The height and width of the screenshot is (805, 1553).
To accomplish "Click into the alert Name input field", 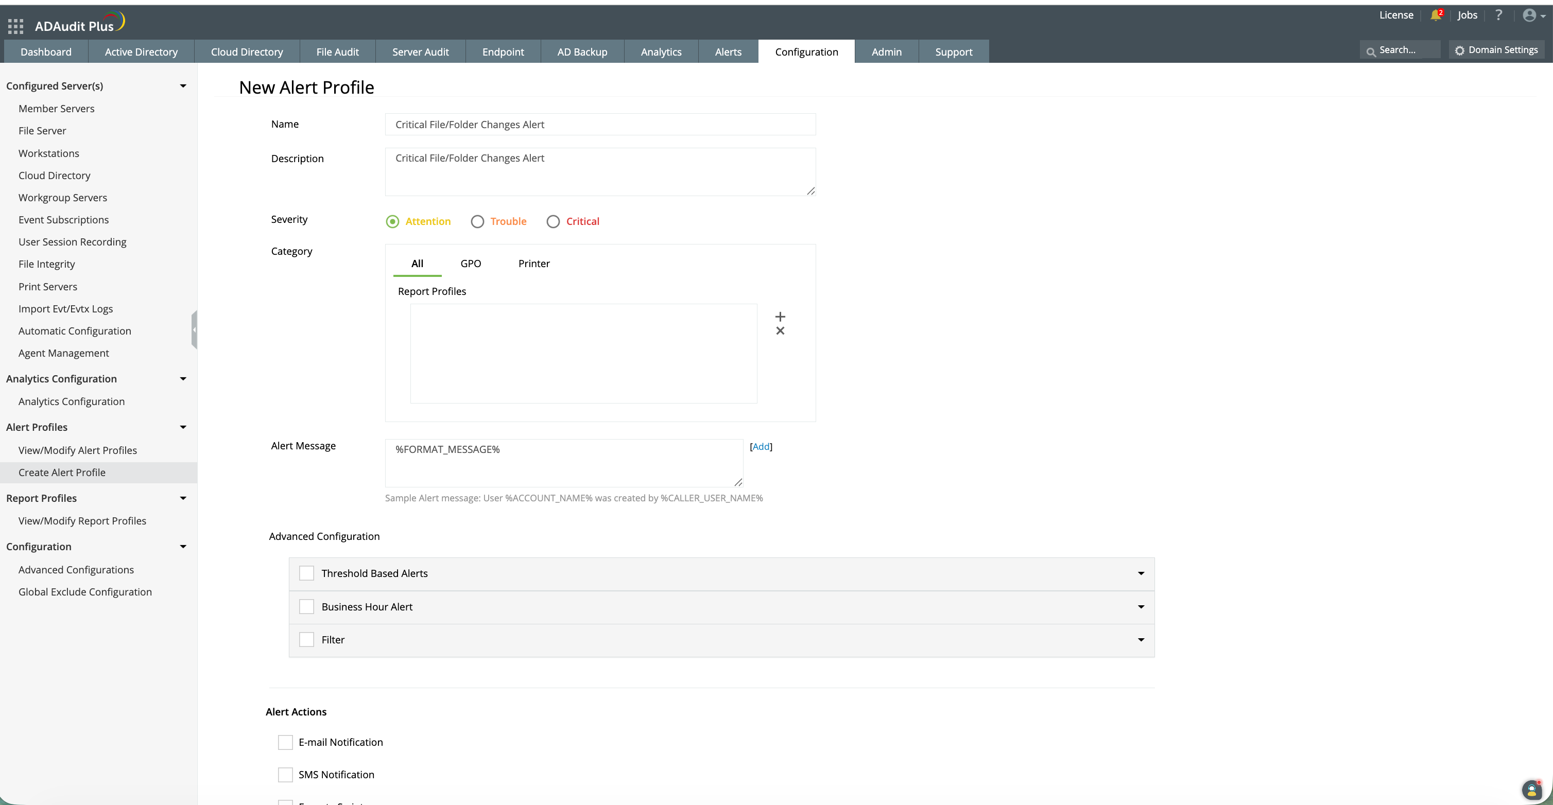I will coord(600,125).
